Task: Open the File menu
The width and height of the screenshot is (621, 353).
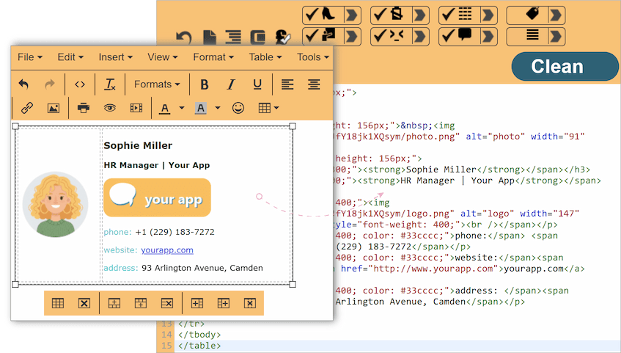Action: tap(30, 57)
